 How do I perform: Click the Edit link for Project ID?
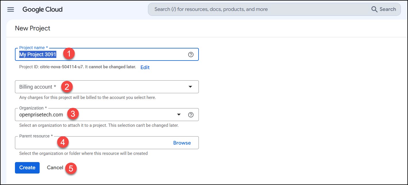point(145,67)
